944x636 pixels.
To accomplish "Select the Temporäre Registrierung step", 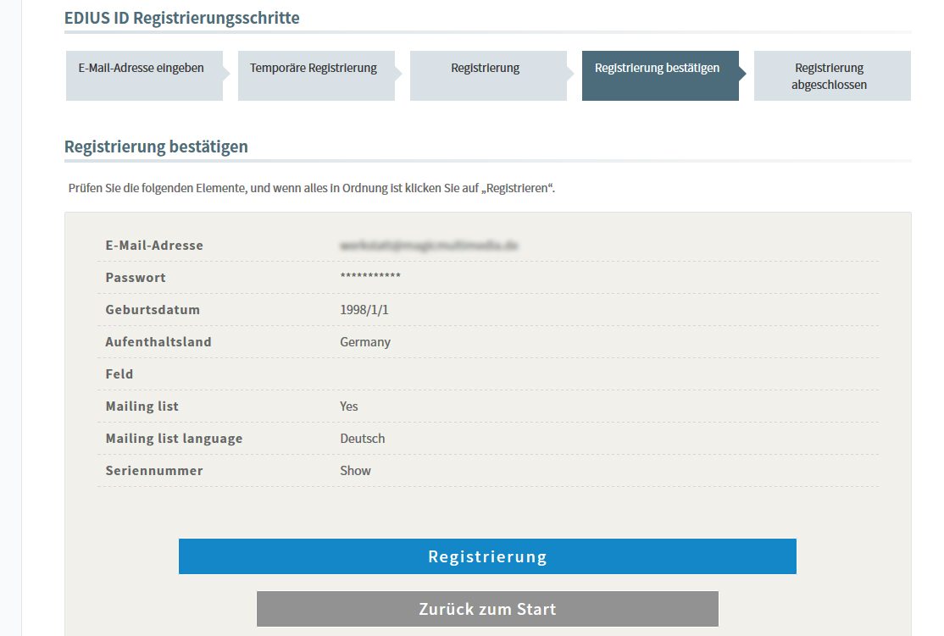I will coord(314,69).
